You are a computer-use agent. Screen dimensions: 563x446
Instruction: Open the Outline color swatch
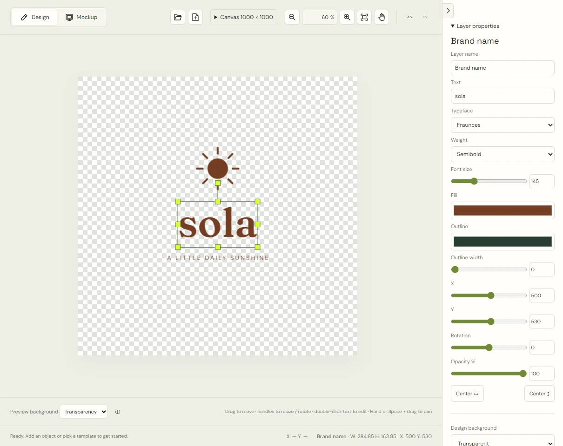503,242
